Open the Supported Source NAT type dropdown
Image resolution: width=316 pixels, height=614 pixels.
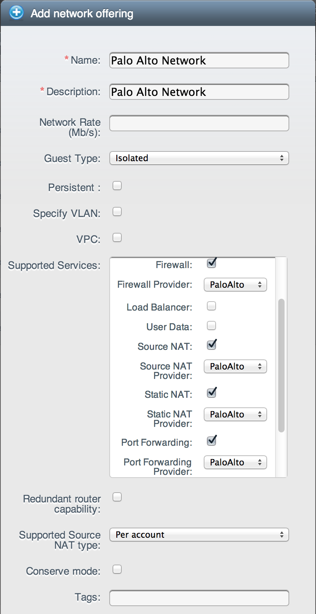point(199,535)
